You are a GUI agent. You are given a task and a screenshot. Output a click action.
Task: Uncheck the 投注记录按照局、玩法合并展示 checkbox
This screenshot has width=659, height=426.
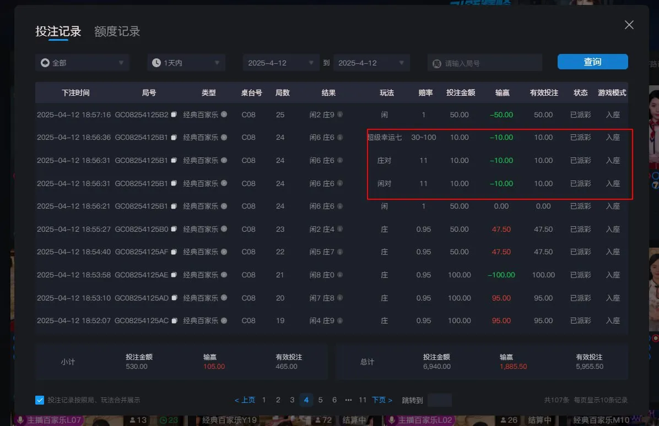(39, 400)
